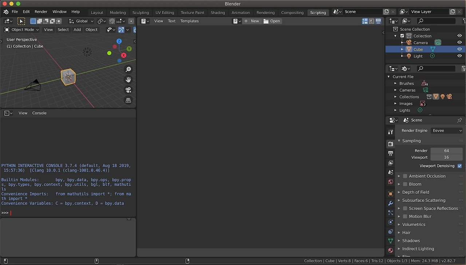Enable the Ambient Occlusion checkbox
Screen dimensions: 466x265
(x=405, y=176)
